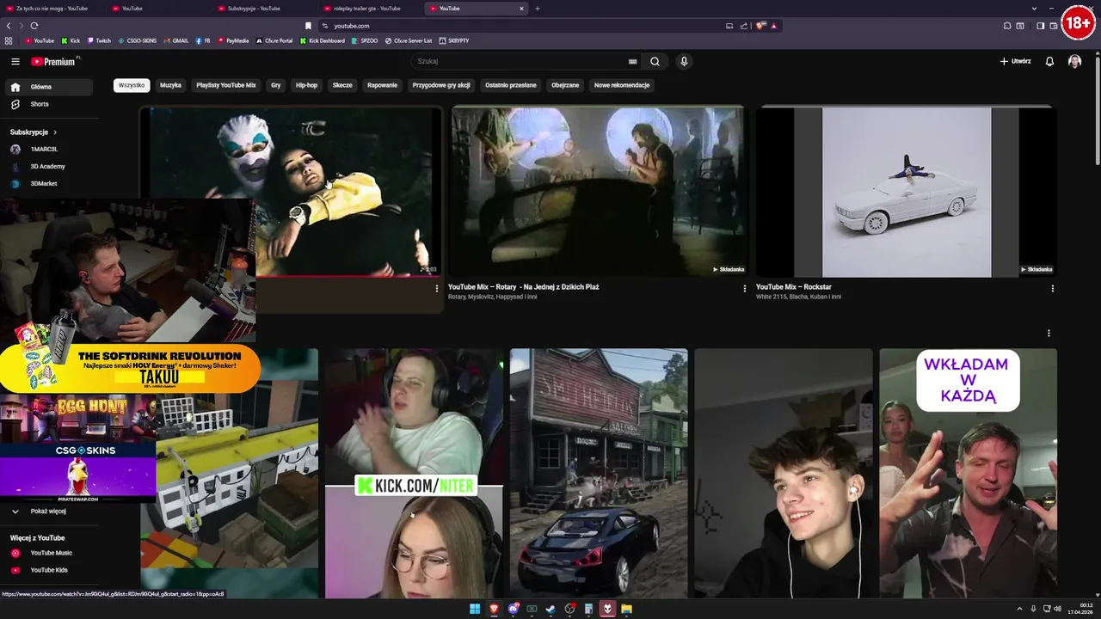This screenshot has height=619, width=1101.
Task: Click the search magnifier button
Action: tap(655, 61)
